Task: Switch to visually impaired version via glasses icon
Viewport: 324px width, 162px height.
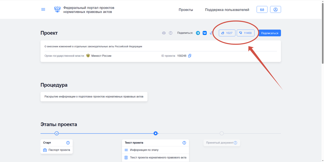Action: [262, 9]
